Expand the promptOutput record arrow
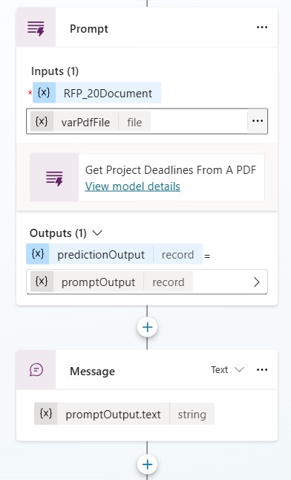291x480 pixels. click(256, 282)
